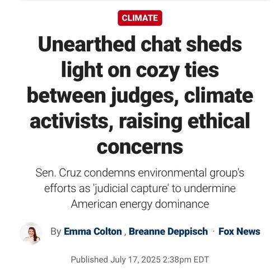Screen dimensions: 280x271
Task: Click the headline word 'concerns'
Action: pos(140,147)
